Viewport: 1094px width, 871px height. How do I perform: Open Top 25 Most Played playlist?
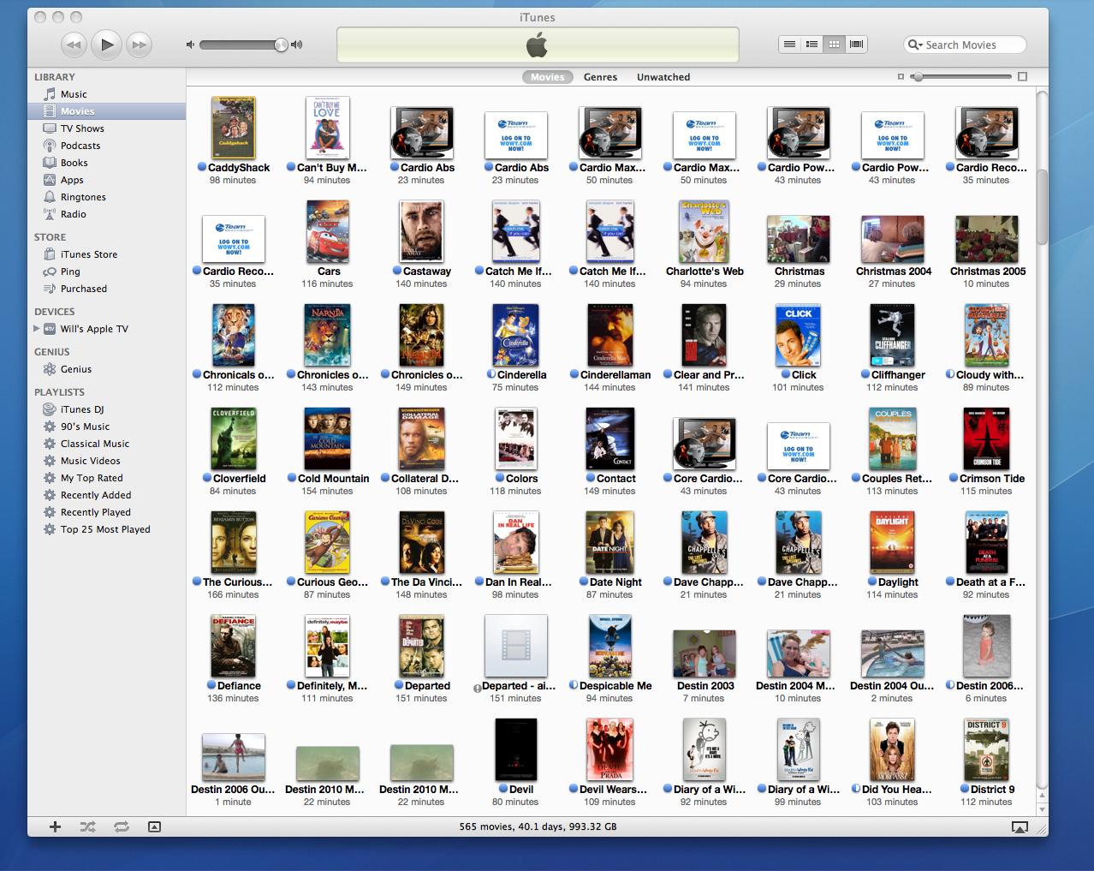tap(107, 529)
